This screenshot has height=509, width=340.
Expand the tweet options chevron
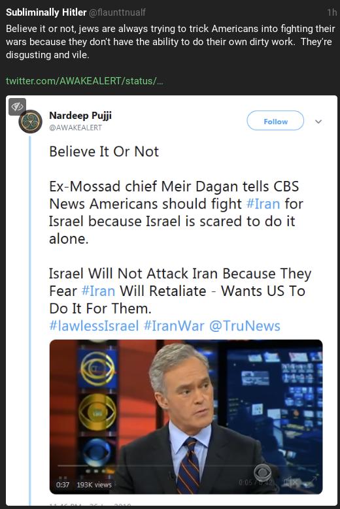click(318, 122)
